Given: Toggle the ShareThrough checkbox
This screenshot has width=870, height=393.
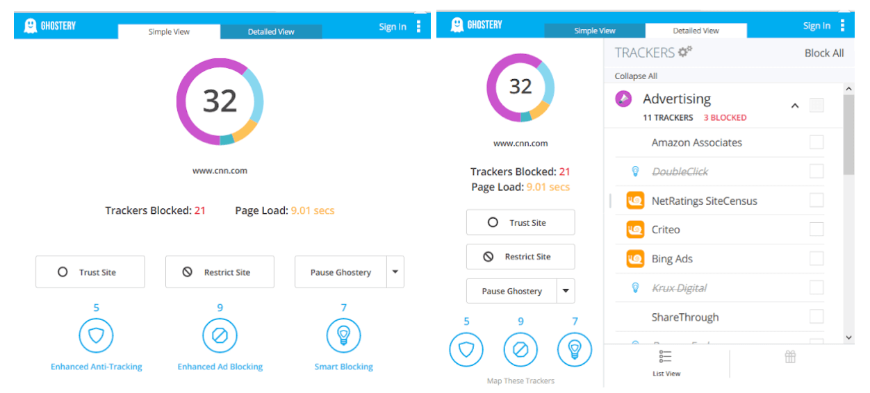Looking at the screenshot, I should (x=816, y=317).
